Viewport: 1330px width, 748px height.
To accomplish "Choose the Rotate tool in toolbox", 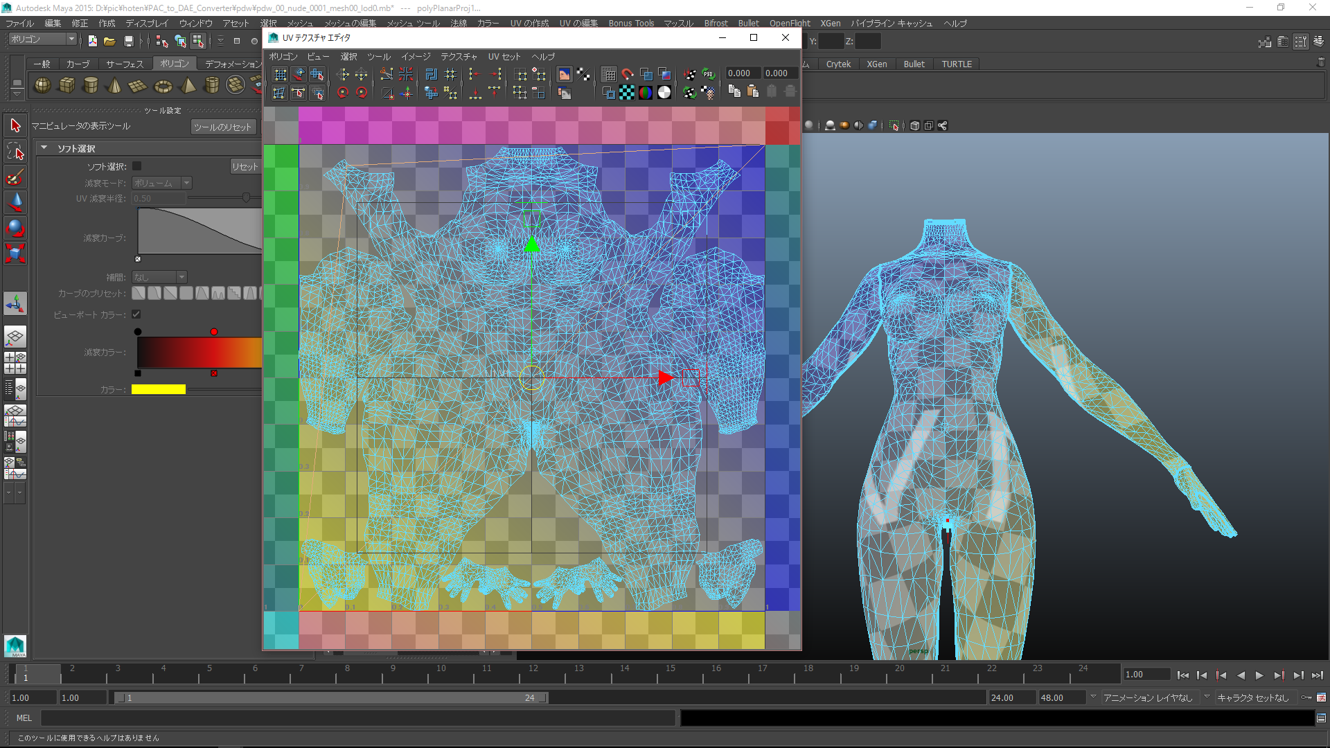I will [x=15, y=228].
